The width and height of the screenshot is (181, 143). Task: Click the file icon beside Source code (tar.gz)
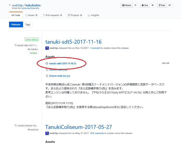tap(47, 76)
